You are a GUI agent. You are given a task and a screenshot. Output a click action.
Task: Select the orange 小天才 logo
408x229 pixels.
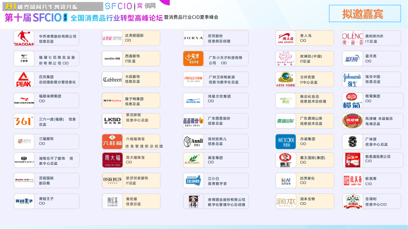click(193, 58)
